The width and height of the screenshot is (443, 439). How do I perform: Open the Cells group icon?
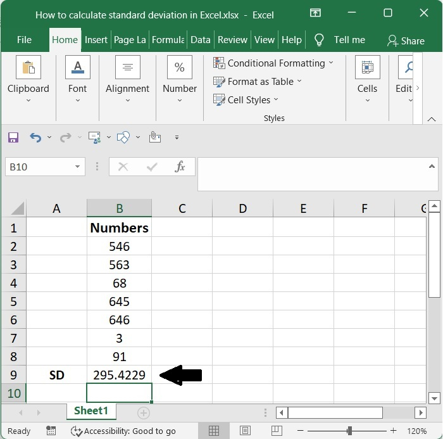pos(367,68)
